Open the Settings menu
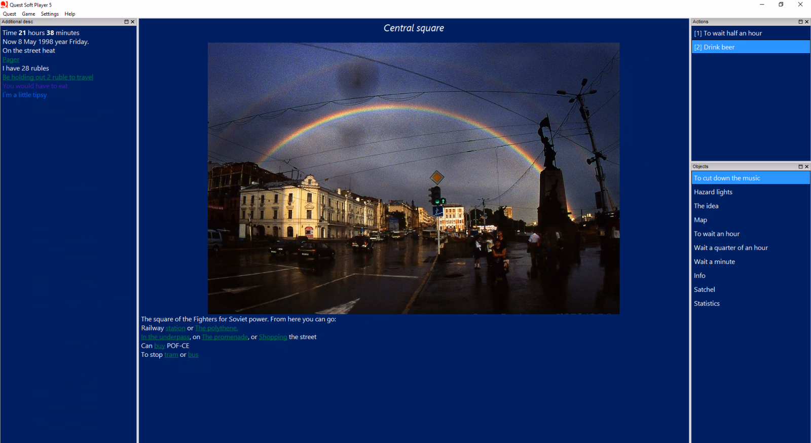The image size is (811, 443). (x=50, y=14)
